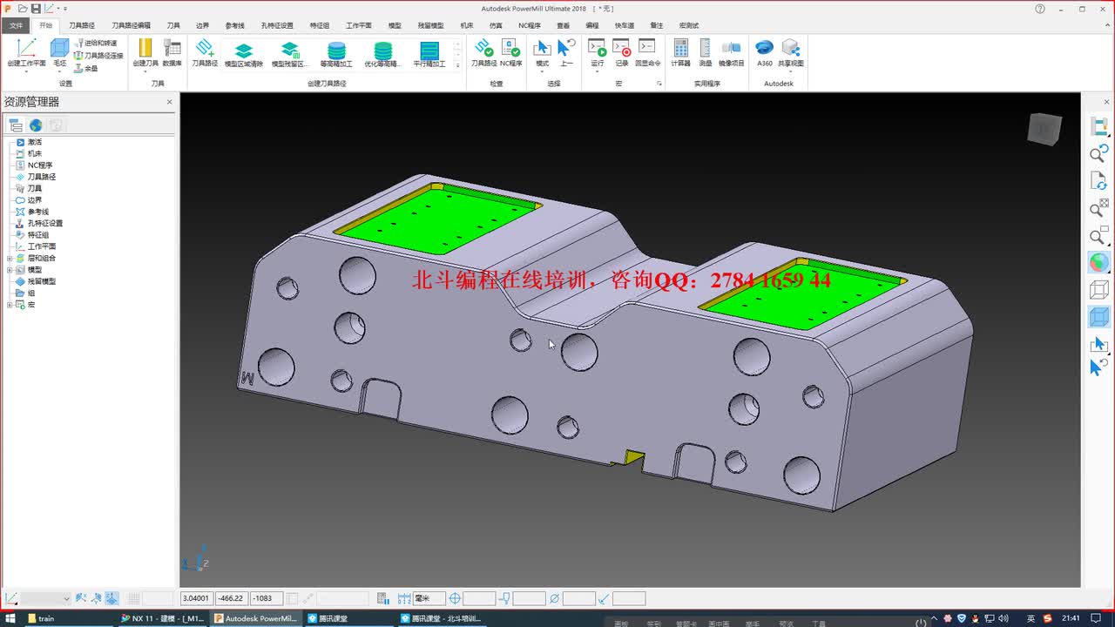Click the 毫米 units field
Image resolution: width=1115 pixels, height=627 pixels.
point(429,598)
